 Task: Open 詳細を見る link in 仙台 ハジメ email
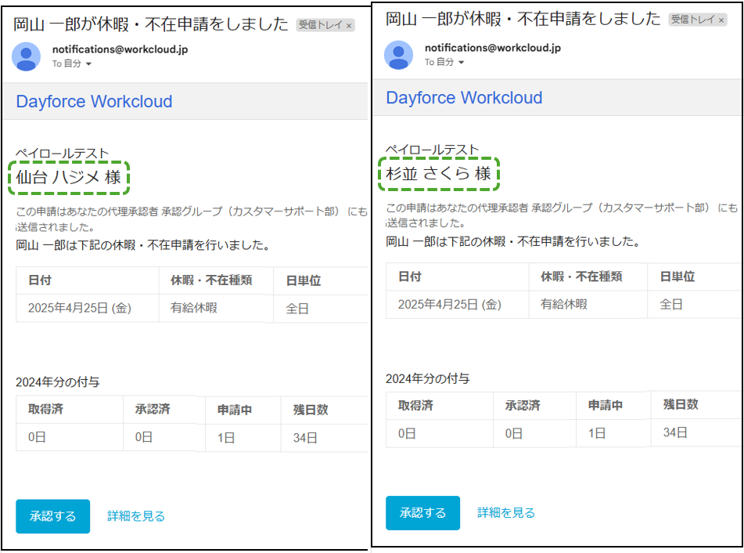click(x=136, y=516)
